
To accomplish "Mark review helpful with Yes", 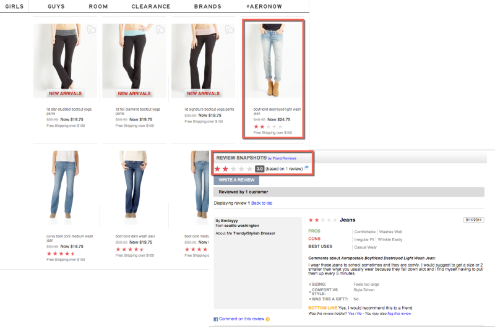I will click(x=351, y=314).
